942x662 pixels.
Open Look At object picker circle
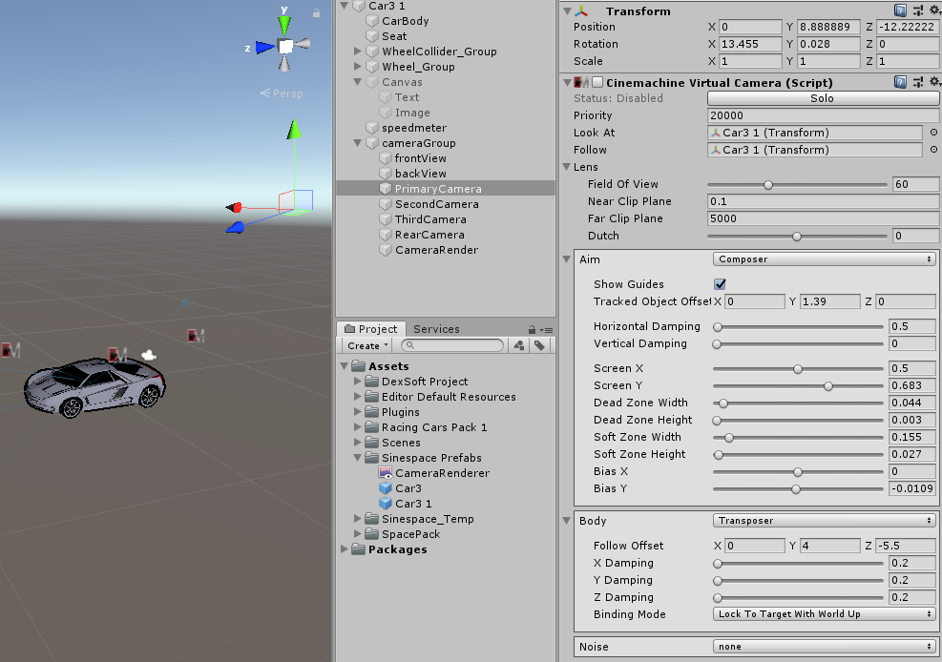[933, 133]
